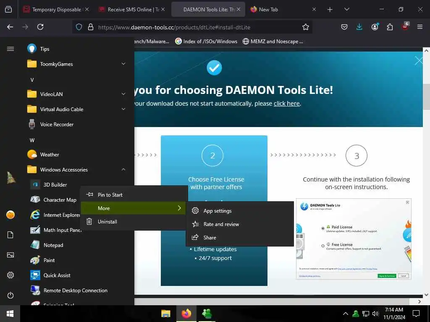The image size is (430, 322).
Task: Show hidden tray icons
Action: (346, 314)
